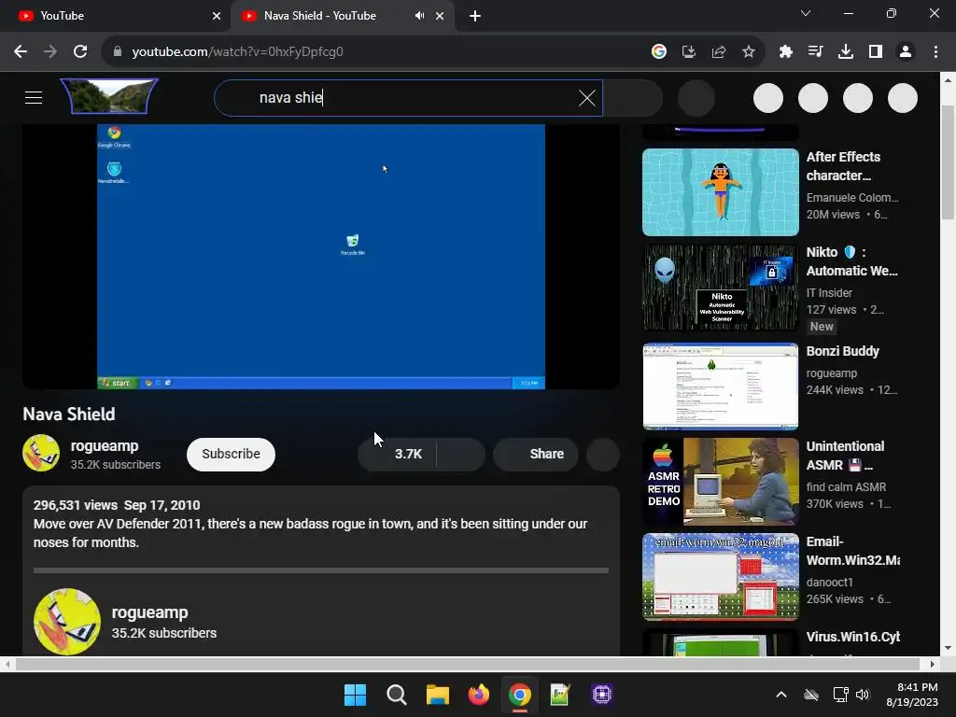Open the media control playlist icon
The image size is (956, 717).
point(815,52)
